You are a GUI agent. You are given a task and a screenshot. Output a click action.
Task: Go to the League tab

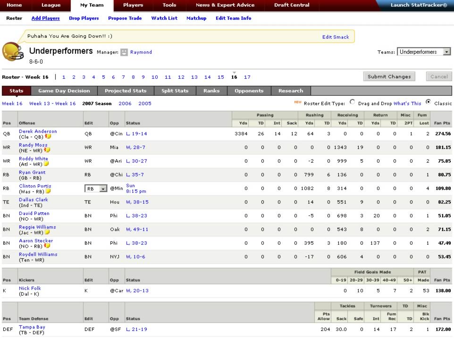pyautogui.click(x=51, y=5)
